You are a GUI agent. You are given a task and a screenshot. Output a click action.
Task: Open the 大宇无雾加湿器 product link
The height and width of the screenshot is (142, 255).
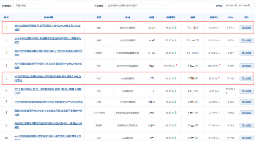(48, 66)
